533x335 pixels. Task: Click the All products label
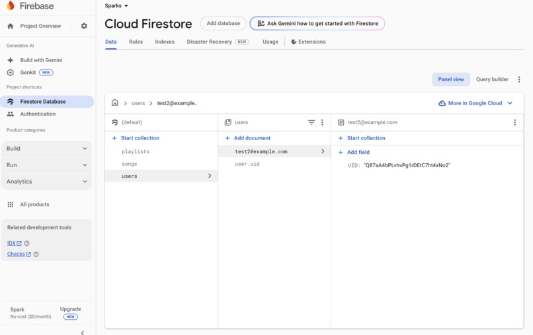point(34,204)
